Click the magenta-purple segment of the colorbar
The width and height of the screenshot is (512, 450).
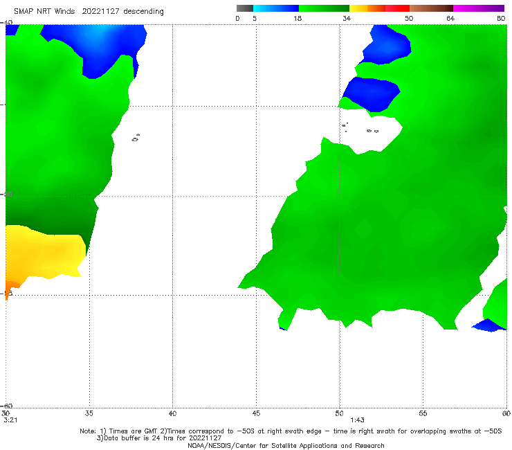pos(479,8)
